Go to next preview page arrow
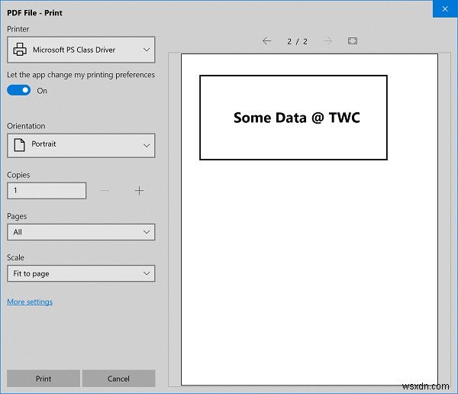 [327, 41]
